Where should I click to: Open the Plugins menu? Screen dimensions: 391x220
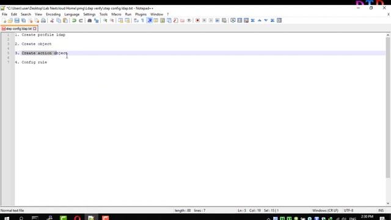click(x=141, y=14)
